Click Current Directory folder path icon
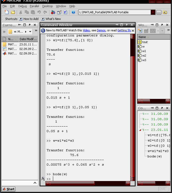The image size is (172, 193). [x=10, y=32]
